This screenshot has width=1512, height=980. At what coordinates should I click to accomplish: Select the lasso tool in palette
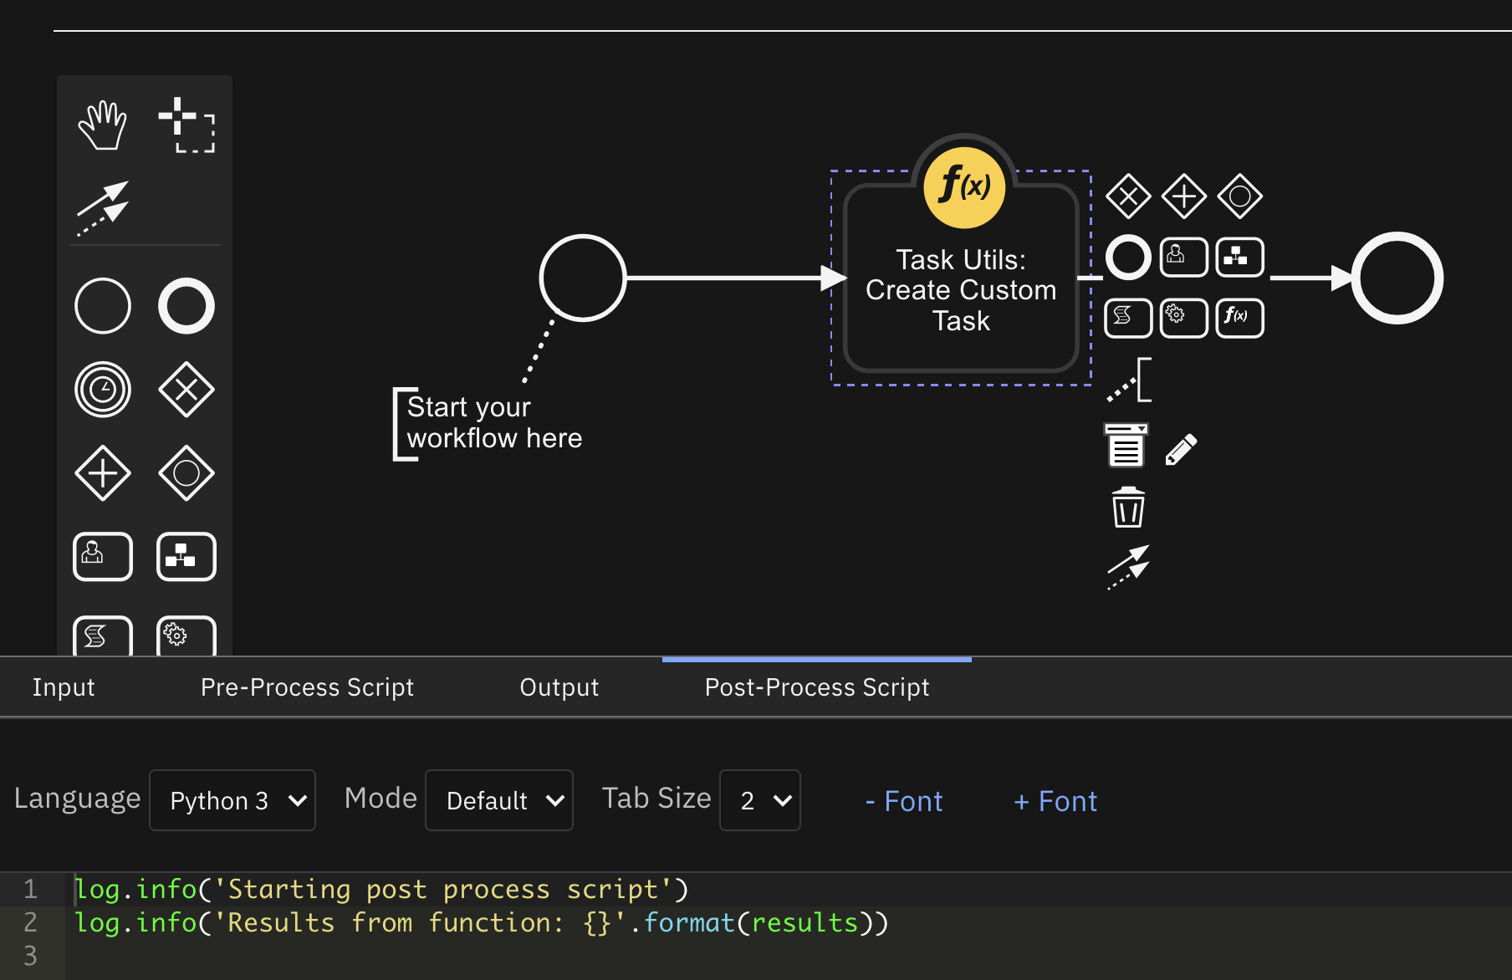(186, 125)
